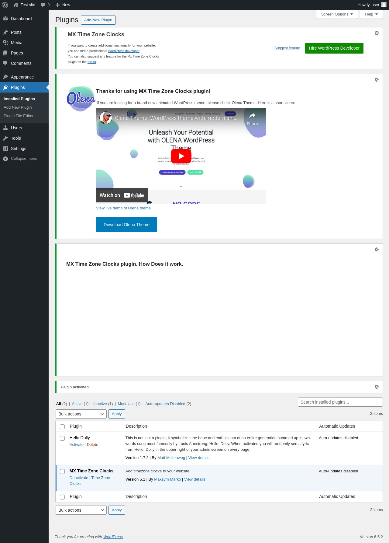Viewport: 389px width, 543px height.
Task: Open Suggest feature link
Action: [x=287, y=48]
